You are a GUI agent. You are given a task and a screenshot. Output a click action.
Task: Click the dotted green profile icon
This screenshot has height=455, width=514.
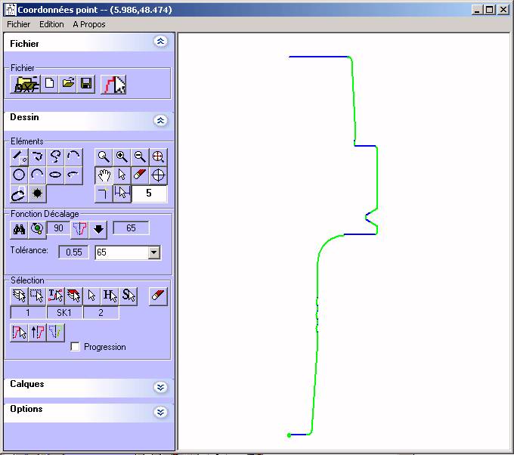55,333
